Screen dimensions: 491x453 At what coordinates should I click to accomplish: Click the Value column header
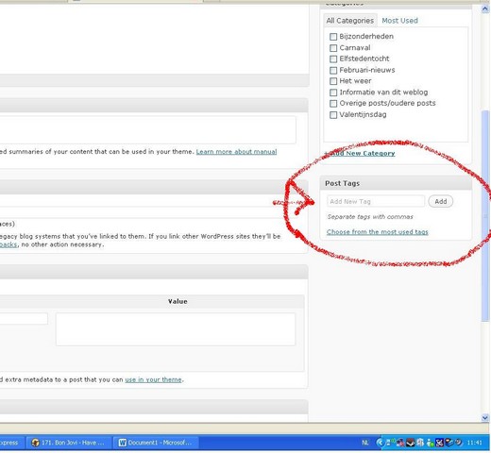pos(178,301)
